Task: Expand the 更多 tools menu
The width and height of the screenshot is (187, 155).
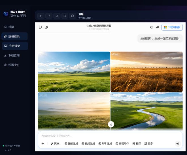Action: 148,144
